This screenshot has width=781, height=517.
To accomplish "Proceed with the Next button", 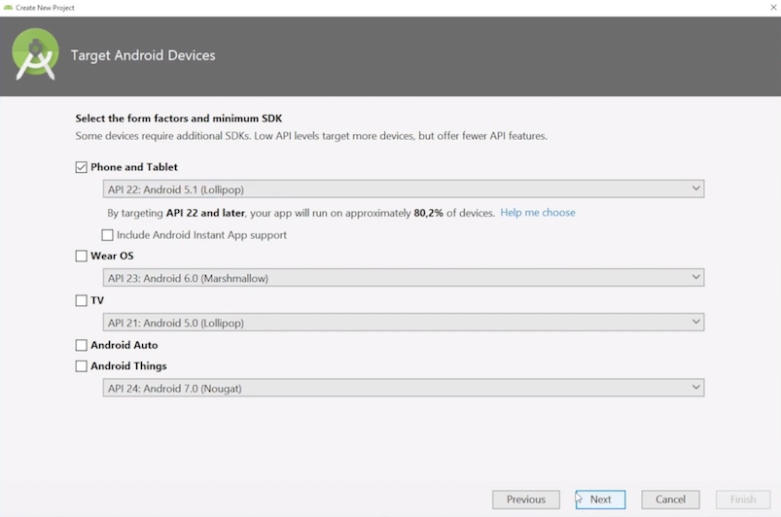I will tap(600, 500).
